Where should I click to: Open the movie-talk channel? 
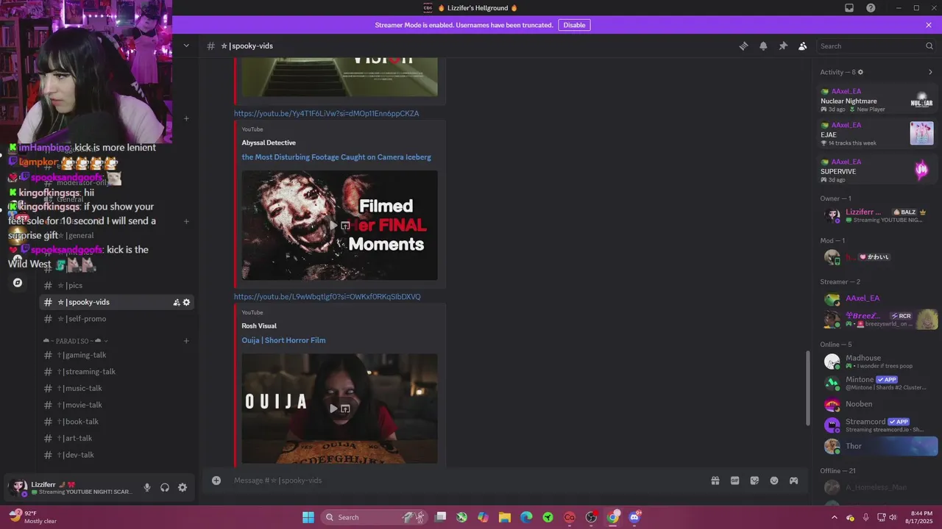point(116,405)
